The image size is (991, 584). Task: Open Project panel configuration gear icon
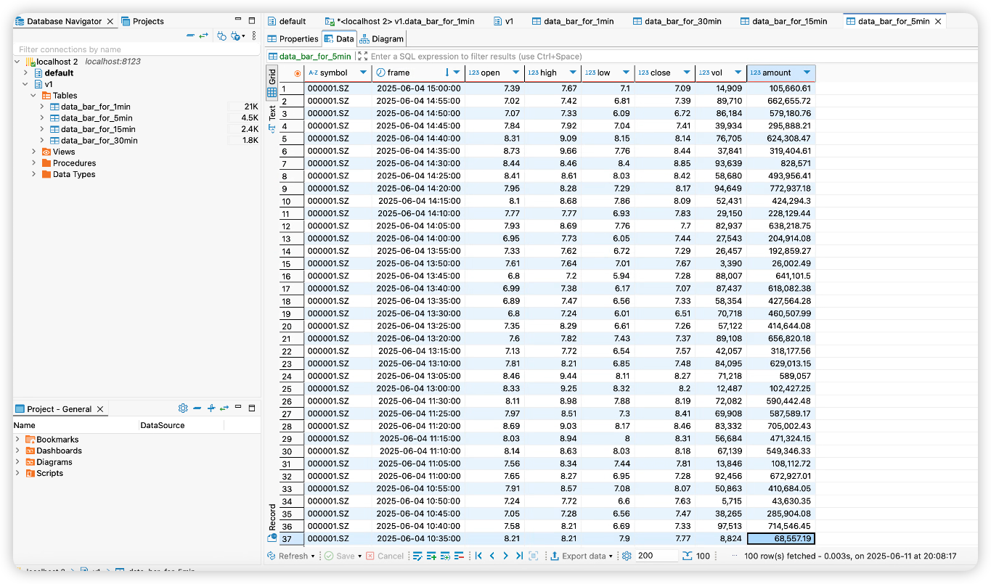(183, 408)
